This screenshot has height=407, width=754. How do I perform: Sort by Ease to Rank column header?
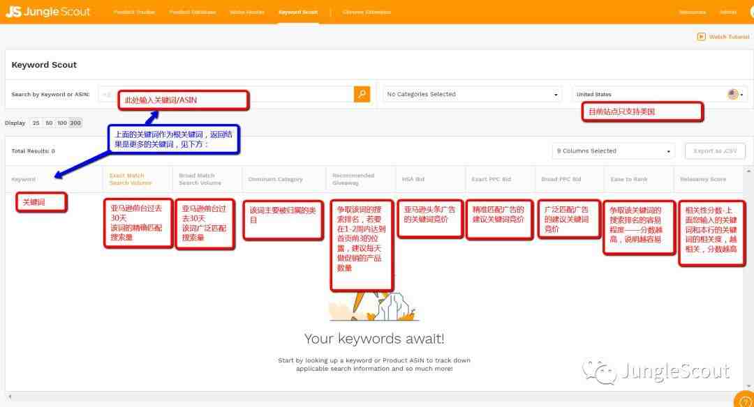(x=629, y=179)
